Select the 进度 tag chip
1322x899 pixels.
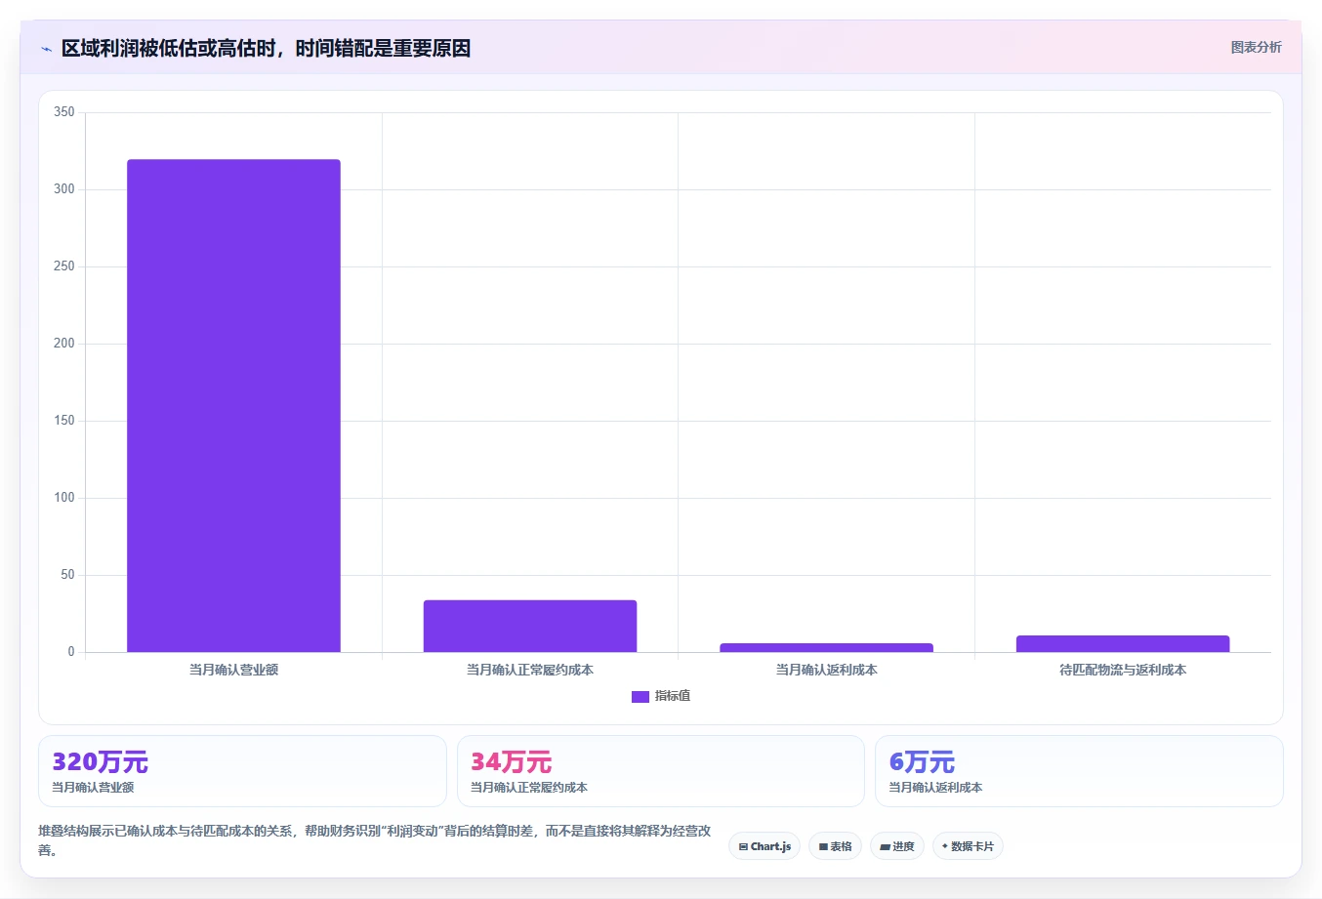click(897, 846)
